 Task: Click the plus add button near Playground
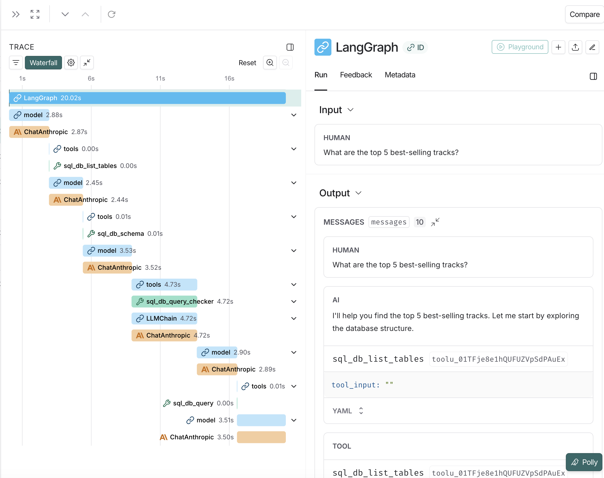point(558,47)
